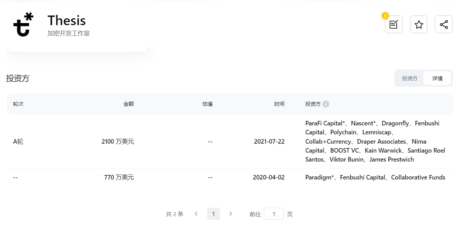Image resolution: width=459 pixels, height=248 pixels.
Task: Focus the page jump input field
Action: coord(274,214)
